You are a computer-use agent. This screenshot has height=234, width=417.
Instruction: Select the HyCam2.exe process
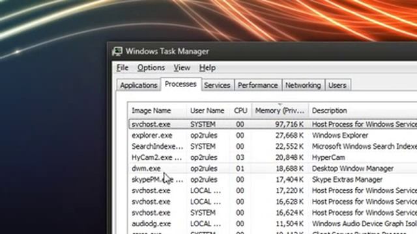(273, 157)
